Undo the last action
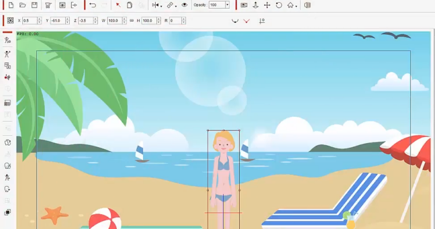The width and height of the screenshot is (435, 229). [x=93, y=5]
